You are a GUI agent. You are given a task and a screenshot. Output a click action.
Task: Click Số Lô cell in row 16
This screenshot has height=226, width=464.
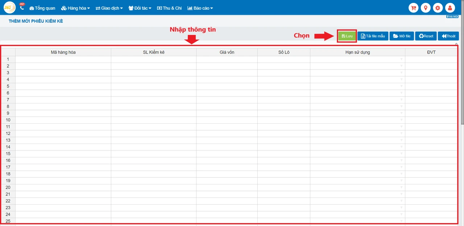[284, 161]
